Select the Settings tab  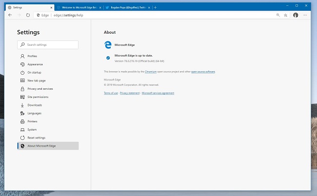coord(30,7)
